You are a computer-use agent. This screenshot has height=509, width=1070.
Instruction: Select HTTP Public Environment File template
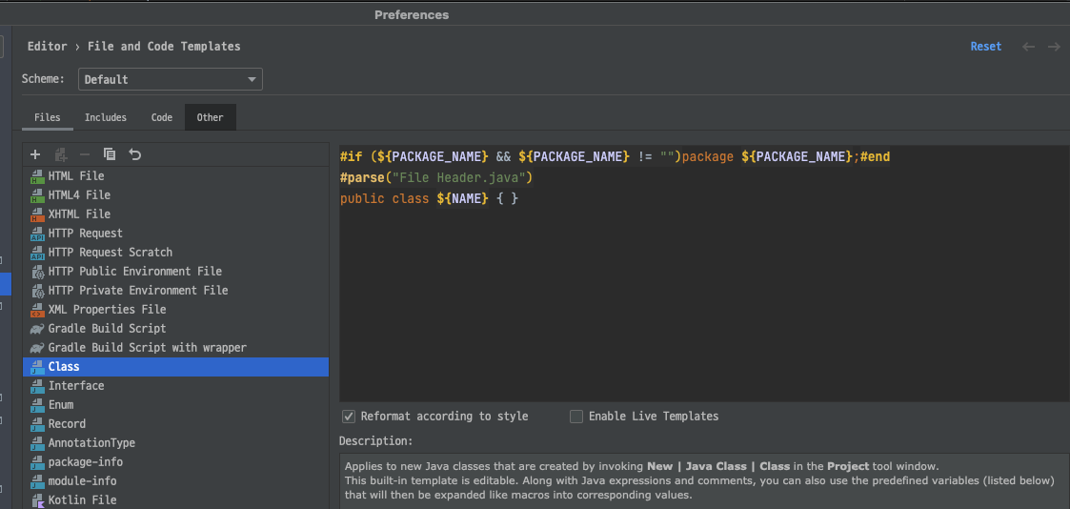(x=176, y=272)
